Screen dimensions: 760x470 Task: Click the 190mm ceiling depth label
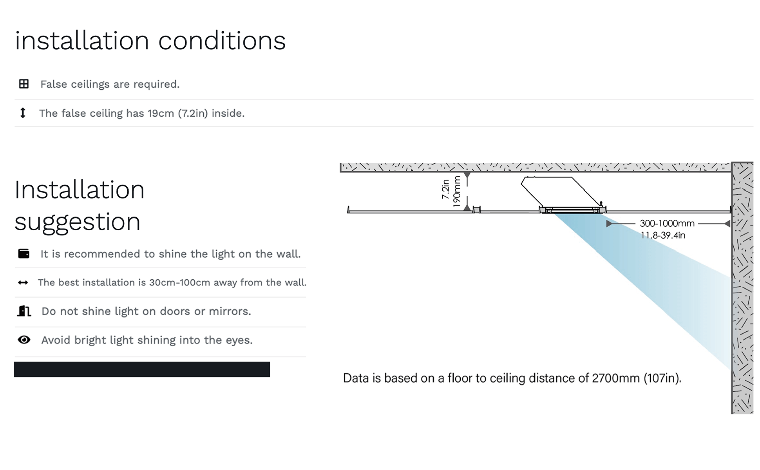coord(456,192)
